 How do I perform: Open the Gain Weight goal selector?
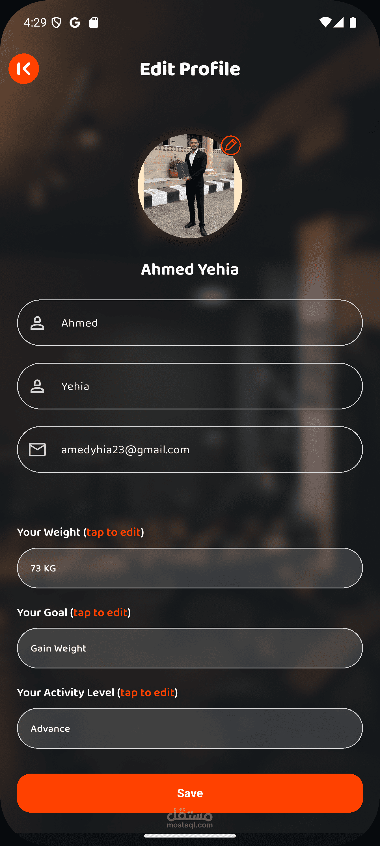click(190, 648)
